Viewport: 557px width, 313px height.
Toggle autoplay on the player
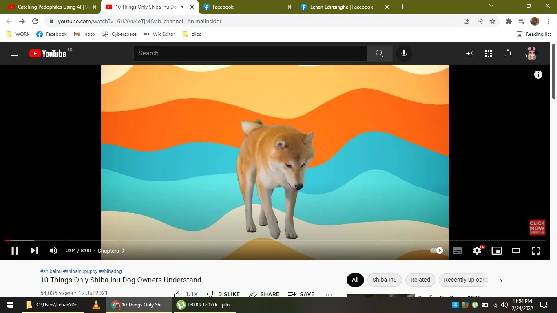pyautogui.click(x=436, y=251)
